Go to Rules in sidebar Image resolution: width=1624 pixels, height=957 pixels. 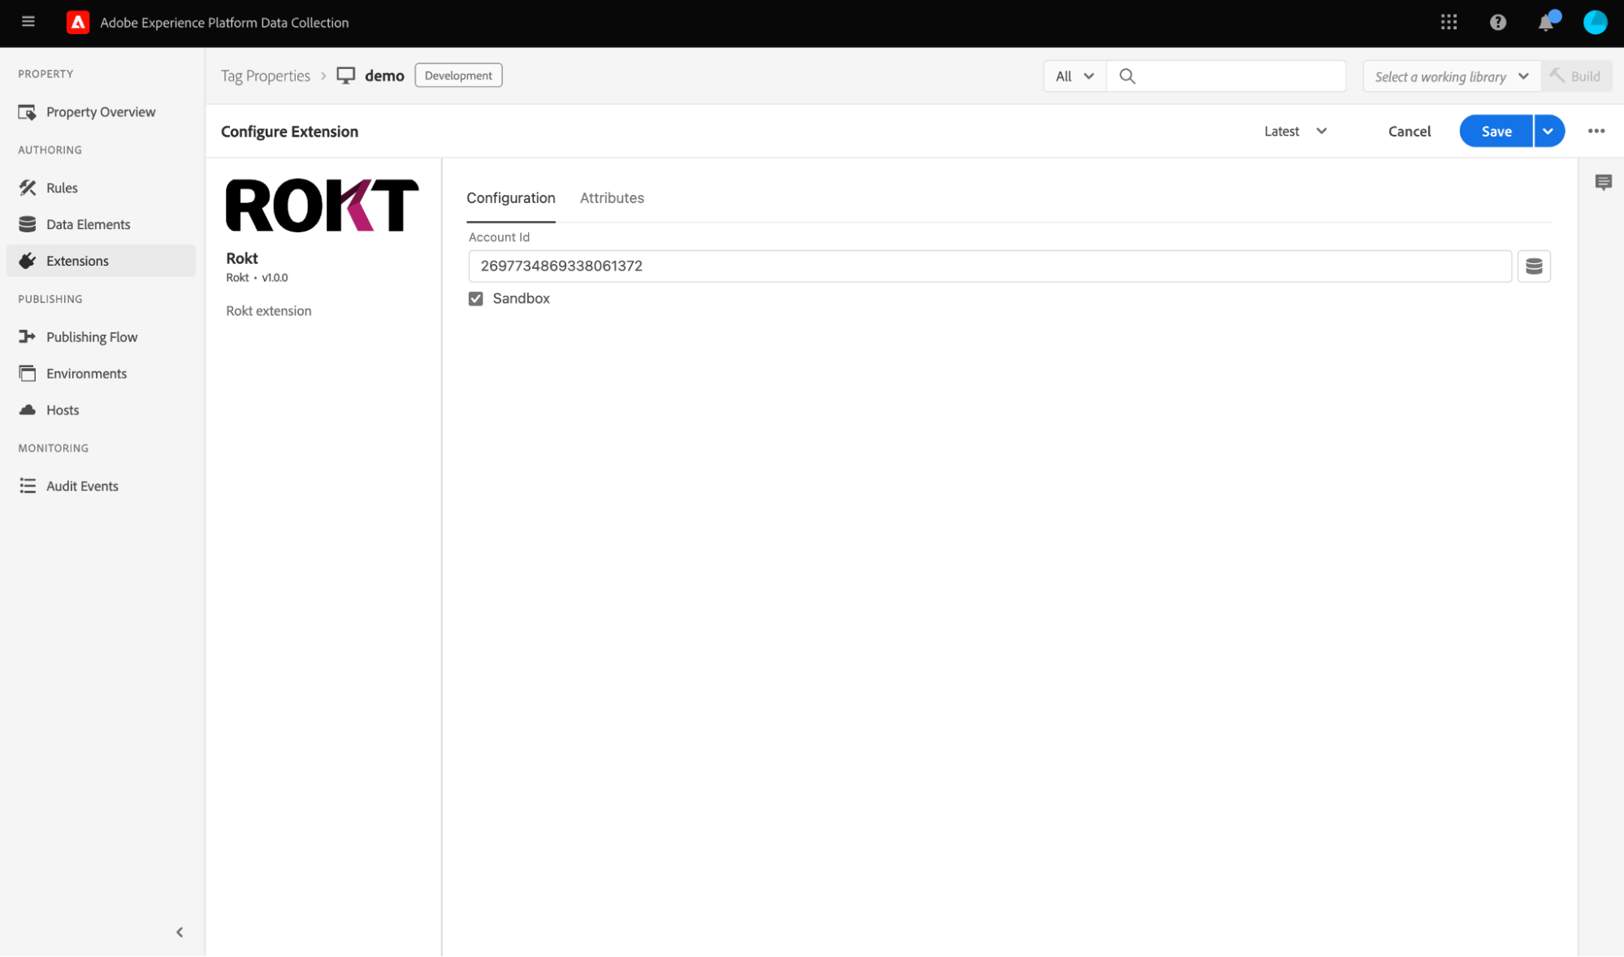101,188
